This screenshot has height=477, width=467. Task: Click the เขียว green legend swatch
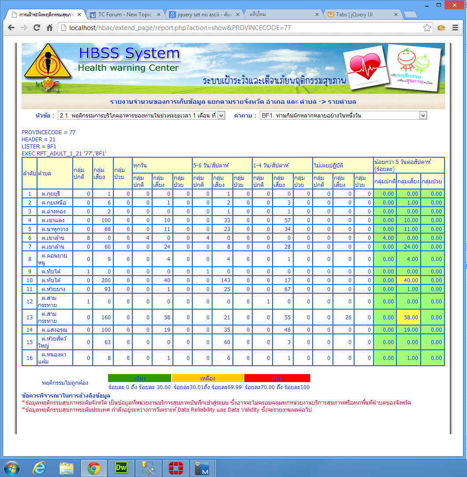pos(140,378)
